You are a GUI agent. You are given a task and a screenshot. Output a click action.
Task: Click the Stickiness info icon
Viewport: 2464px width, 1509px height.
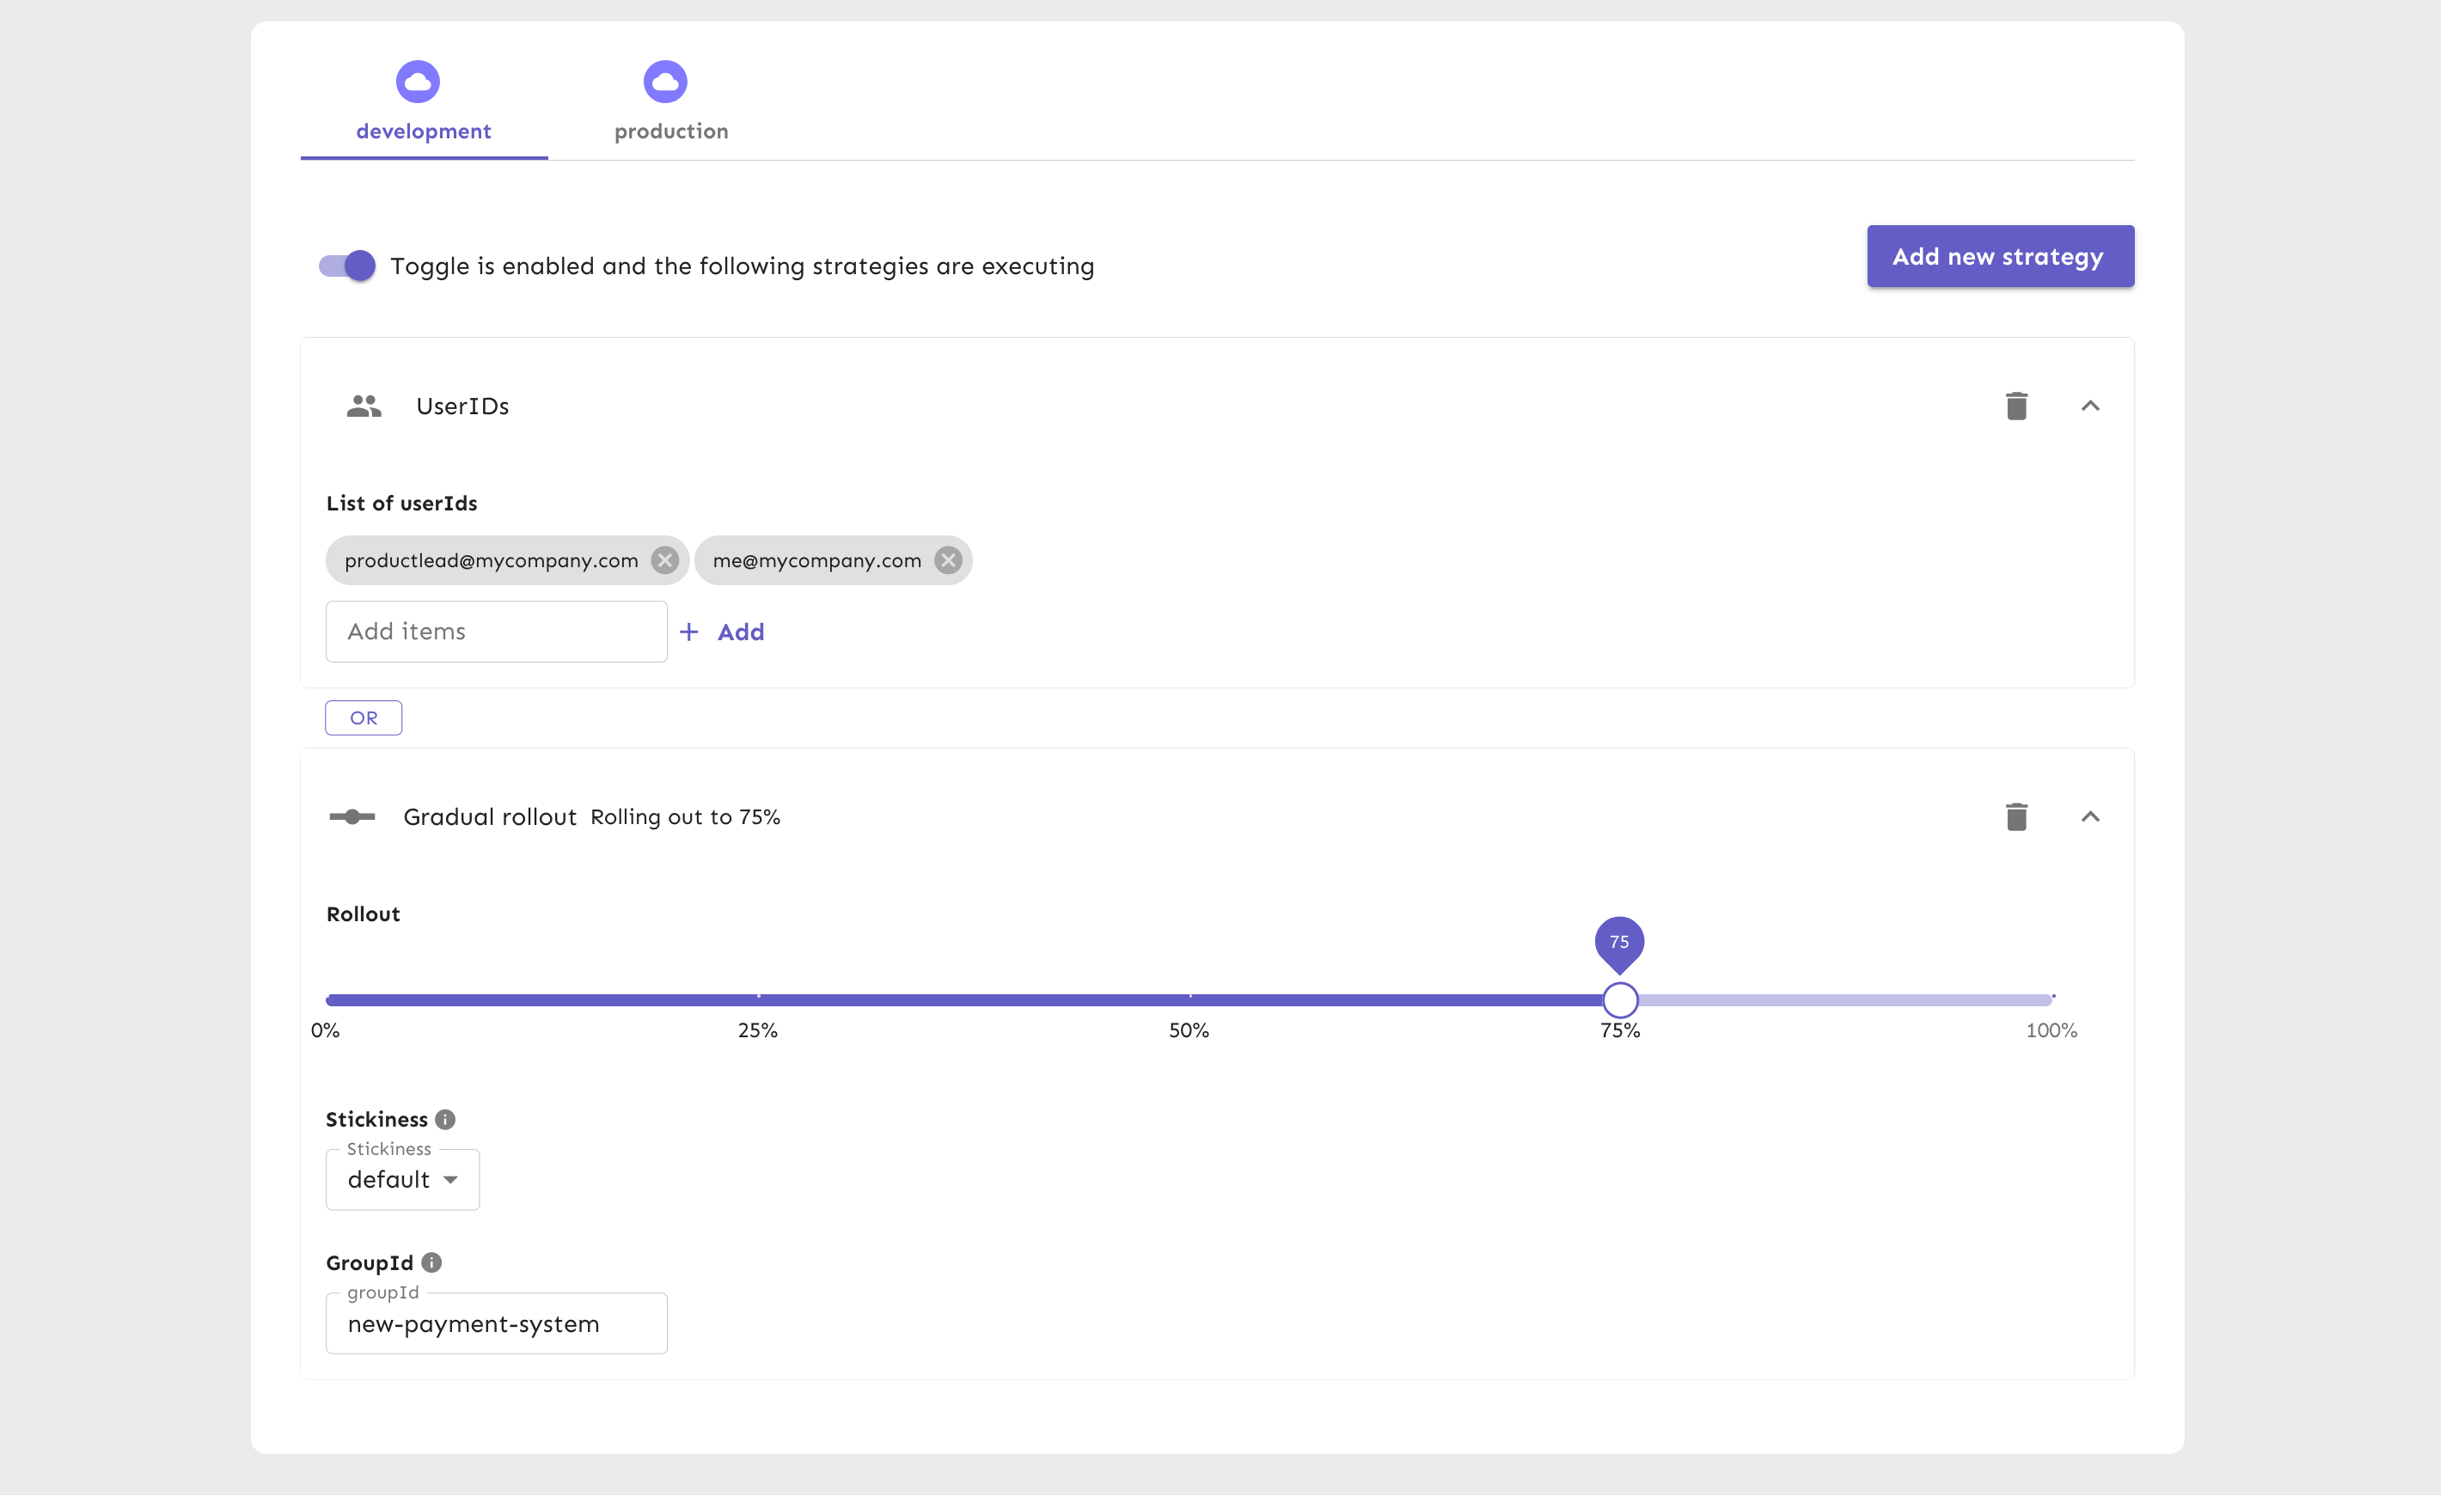[446, 1119]
